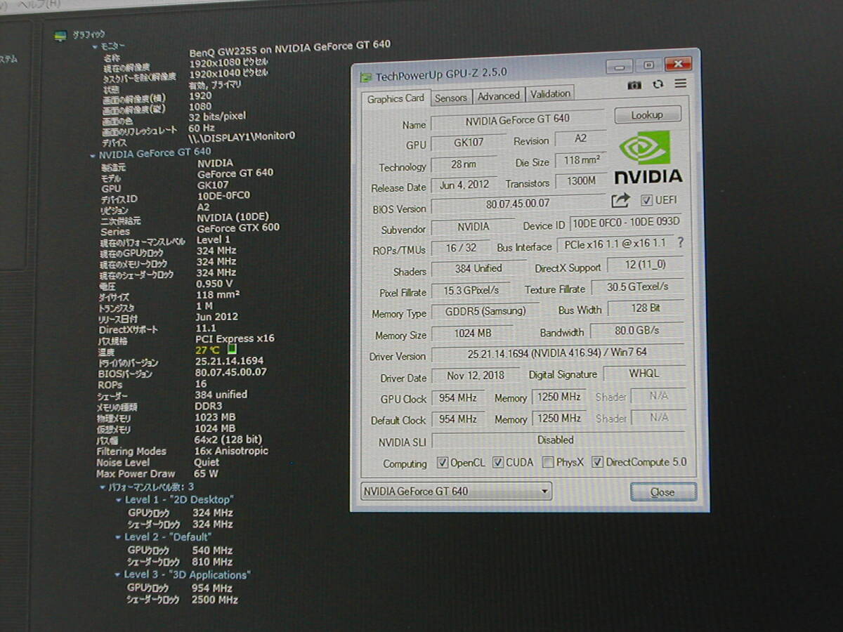Click the BIOS Version field 80.07.45.00.07
Screen dimensions: 843x632
click(x=518, y=204)
